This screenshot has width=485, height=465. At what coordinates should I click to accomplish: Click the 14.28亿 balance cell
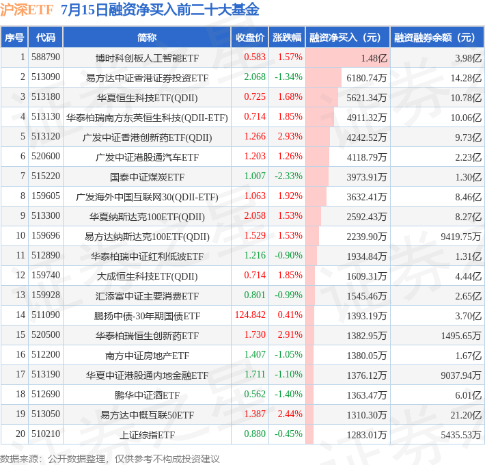(x=466, y=78)
